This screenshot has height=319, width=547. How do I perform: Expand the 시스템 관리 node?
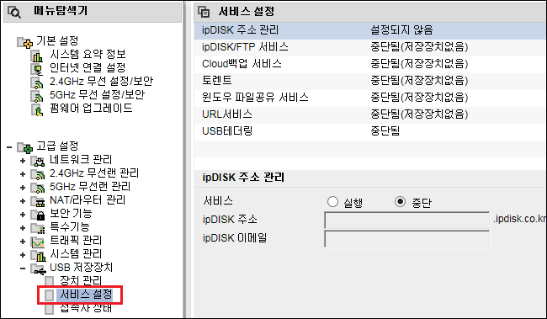pos(23,255)
